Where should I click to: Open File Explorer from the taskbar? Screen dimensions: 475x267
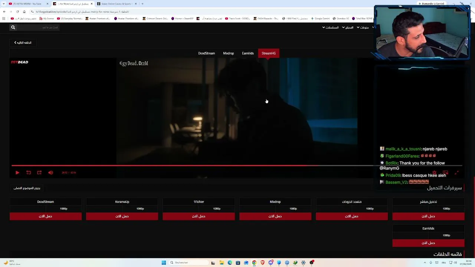point(222,263)
